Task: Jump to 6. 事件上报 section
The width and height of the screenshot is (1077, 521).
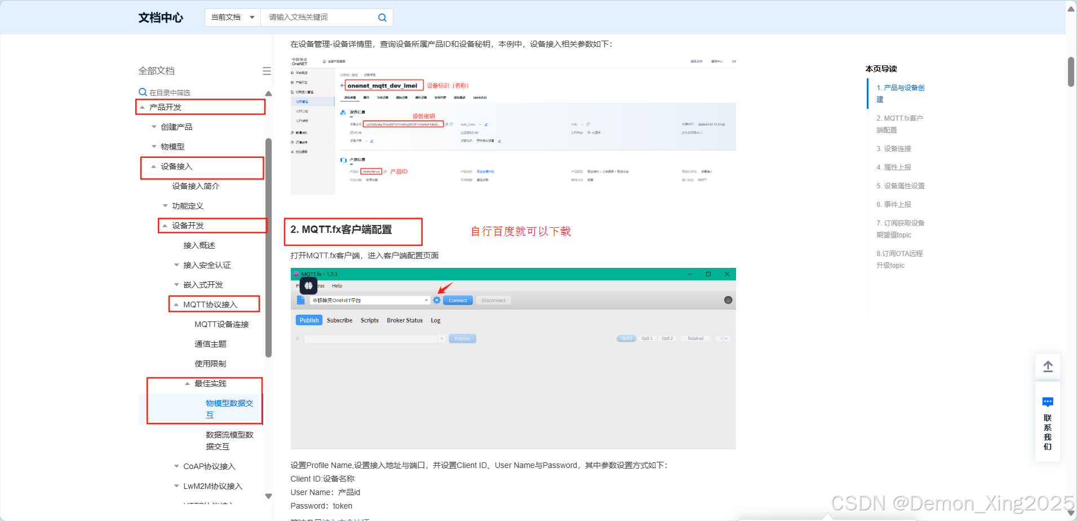Action: click(893, 205)
